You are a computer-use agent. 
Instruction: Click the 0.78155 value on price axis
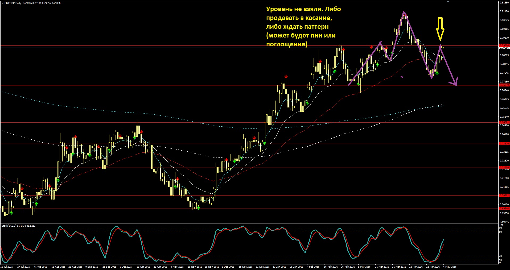pos(504,64)
